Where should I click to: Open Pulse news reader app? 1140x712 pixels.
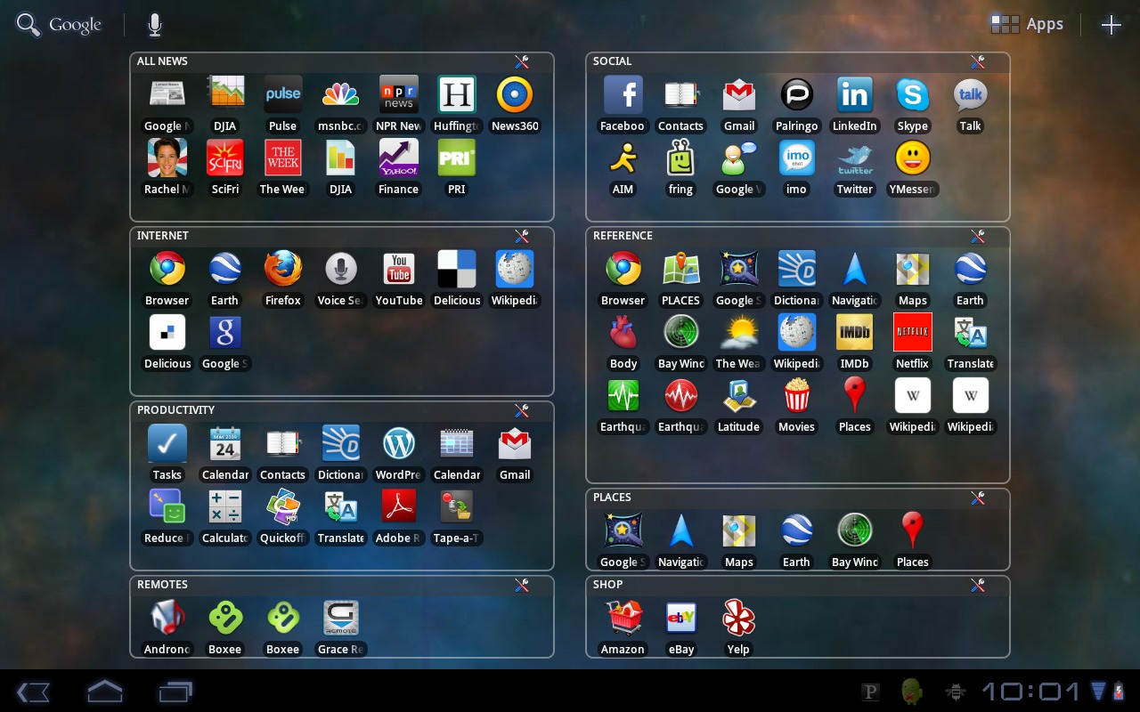point(282,94)
